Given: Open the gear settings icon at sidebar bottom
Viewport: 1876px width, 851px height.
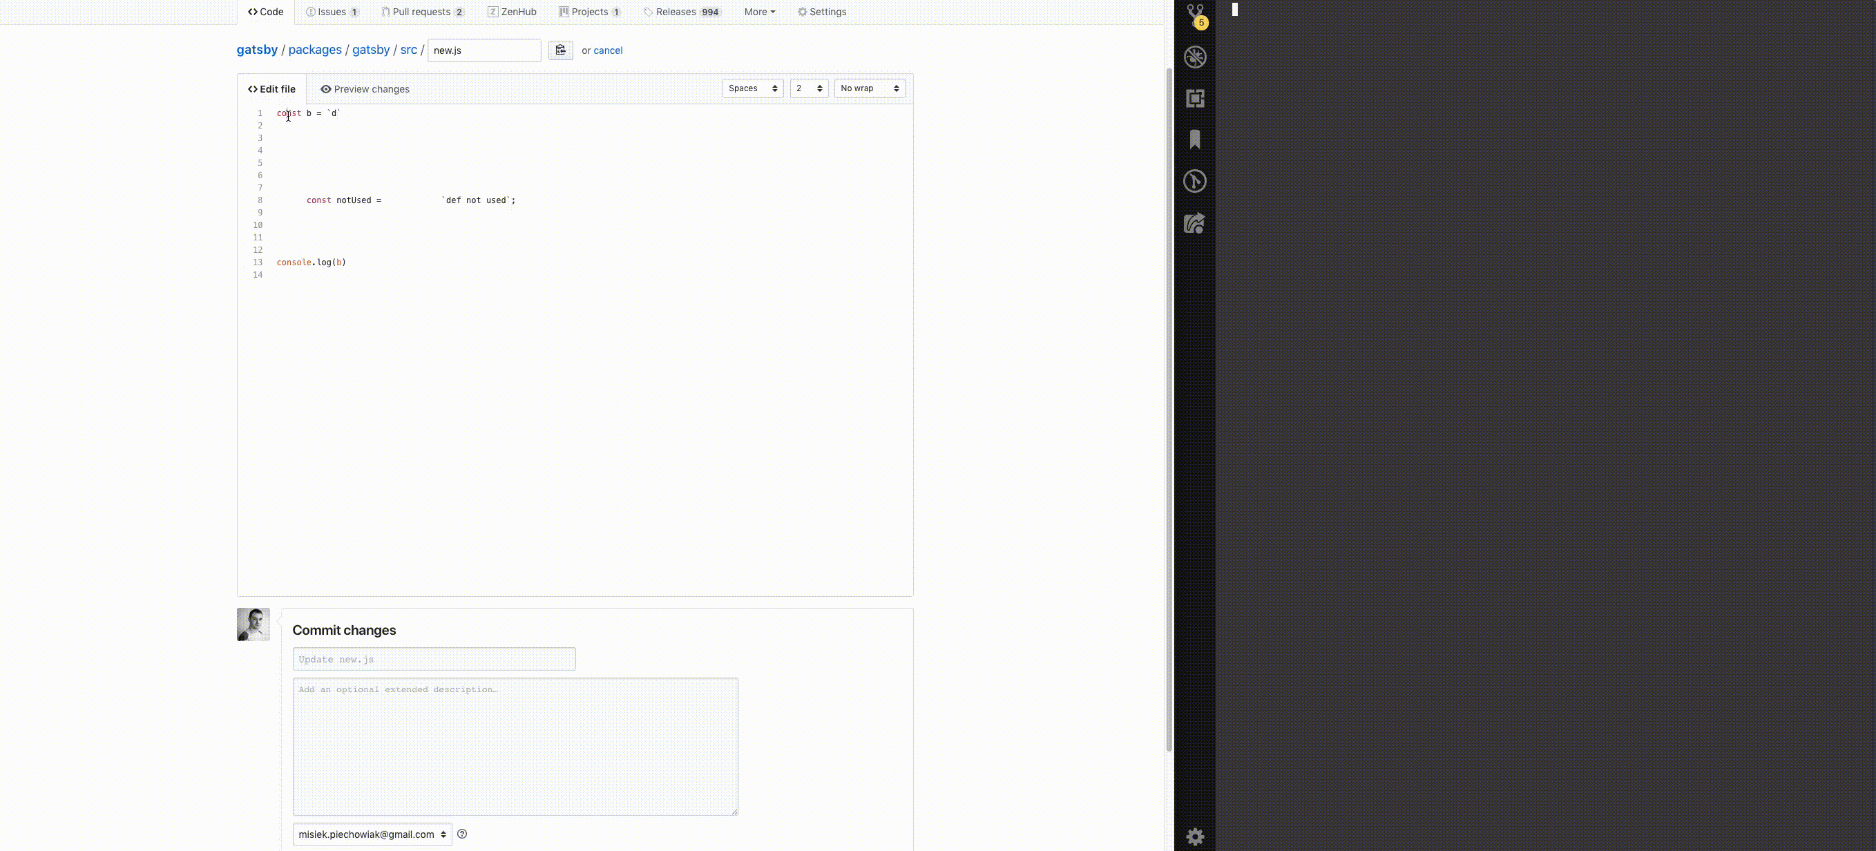Looking at the screenshot, I should 1195,836.
